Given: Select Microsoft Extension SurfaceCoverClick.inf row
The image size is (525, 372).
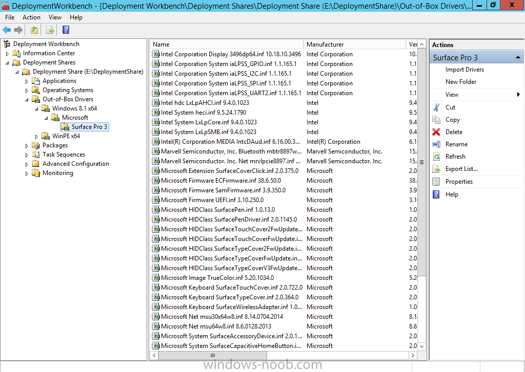Looking at the screenshot, I should (284, 171).
